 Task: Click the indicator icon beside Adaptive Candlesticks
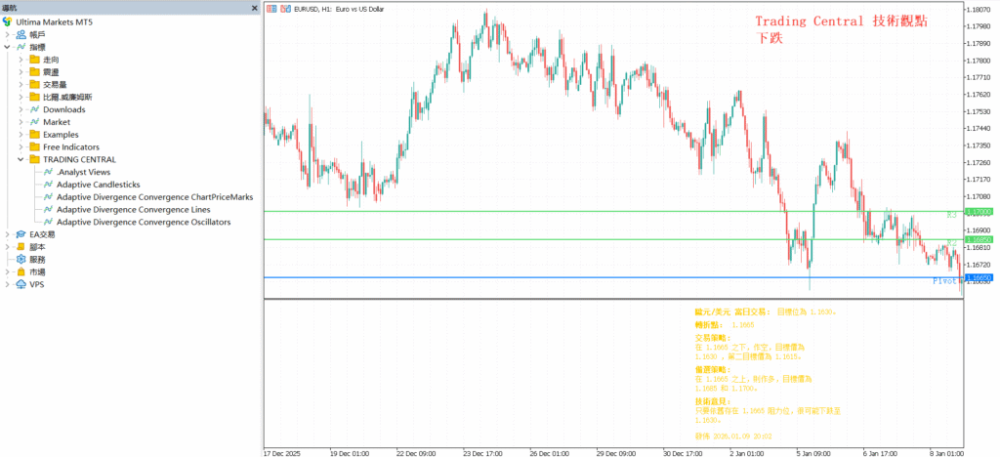click(48, 185)
